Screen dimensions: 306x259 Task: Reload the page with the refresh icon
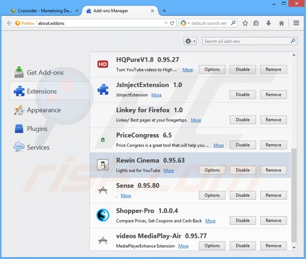(172, 23)
